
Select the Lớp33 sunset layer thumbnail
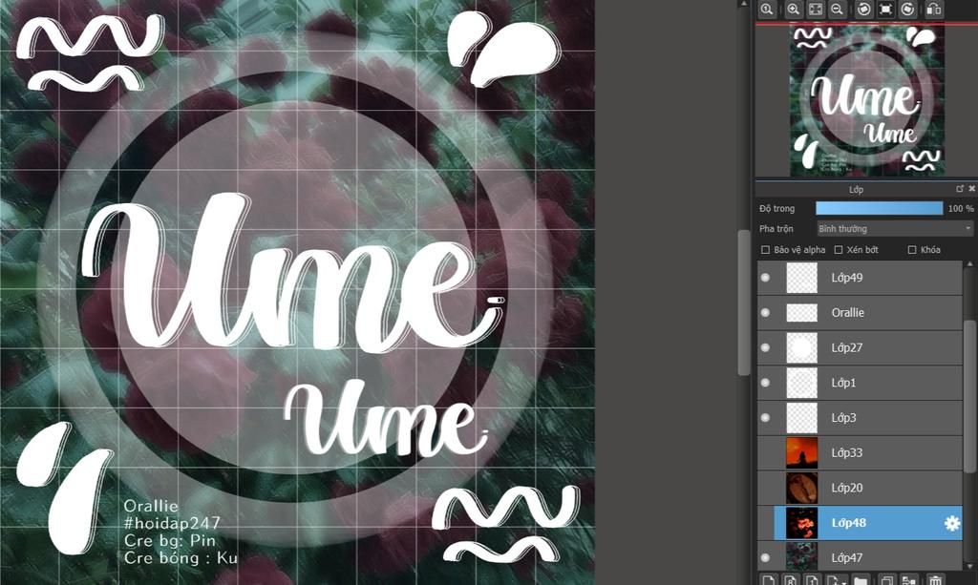[x=801, y=452]
